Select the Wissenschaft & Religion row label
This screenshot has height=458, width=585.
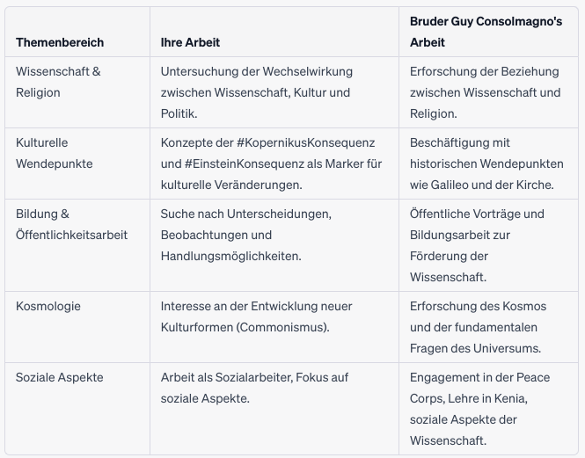[58, 82]
